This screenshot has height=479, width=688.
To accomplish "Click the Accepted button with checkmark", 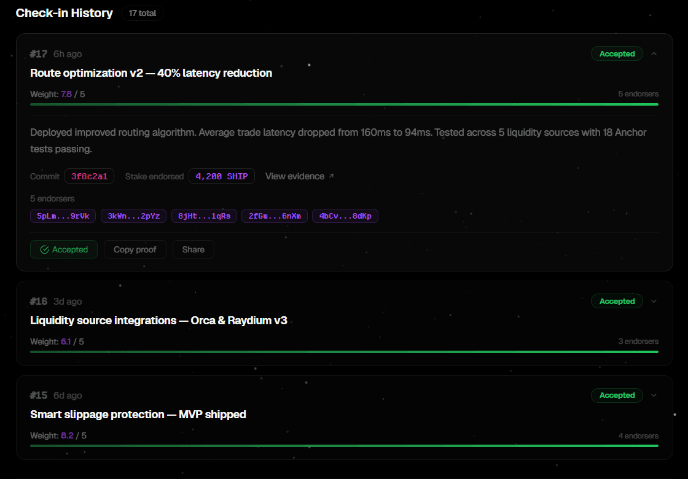I will (x=64, y=249).
